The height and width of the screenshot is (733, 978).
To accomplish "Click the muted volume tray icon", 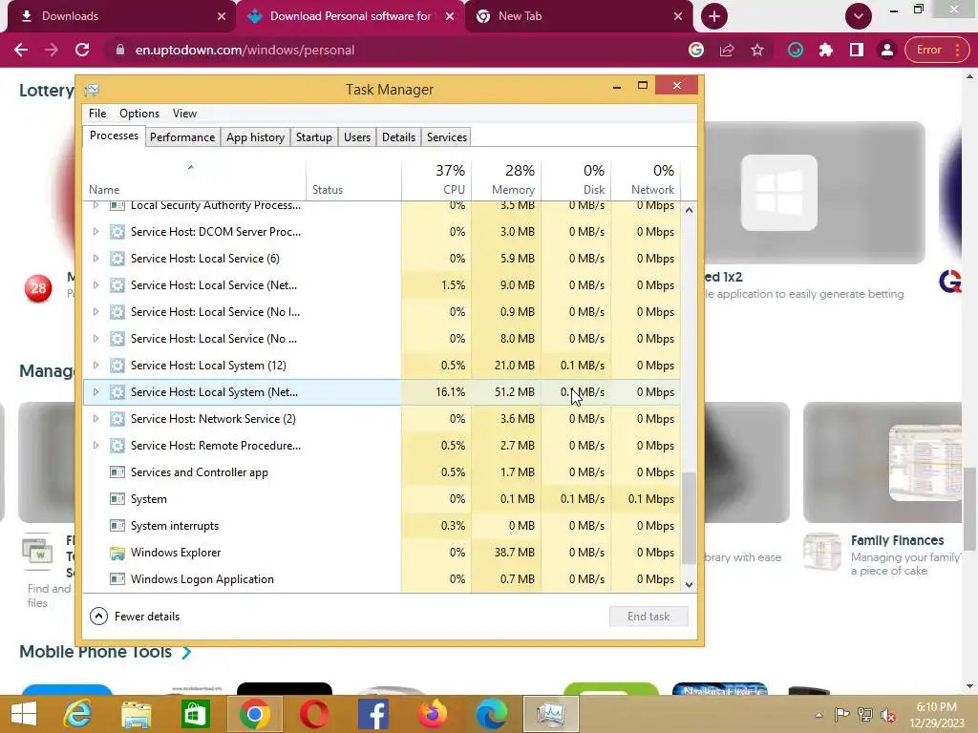I will (887, 715).
